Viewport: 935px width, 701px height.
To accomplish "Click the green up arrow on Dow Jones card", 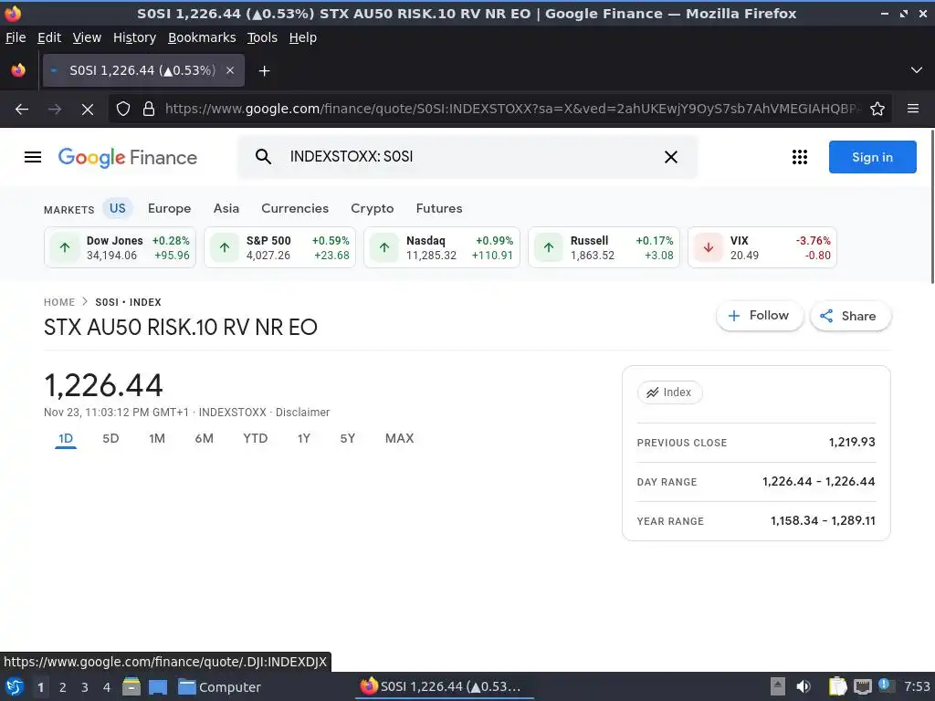I will point(65,247).
